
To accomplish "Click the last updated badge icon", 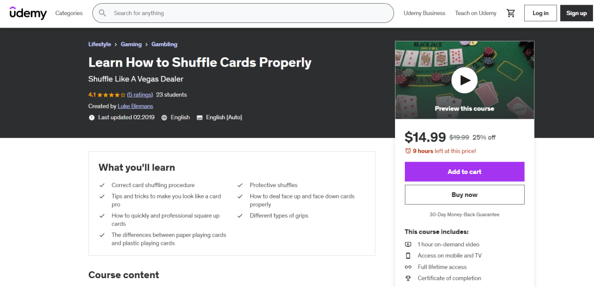I will click(x=92, y=118).
